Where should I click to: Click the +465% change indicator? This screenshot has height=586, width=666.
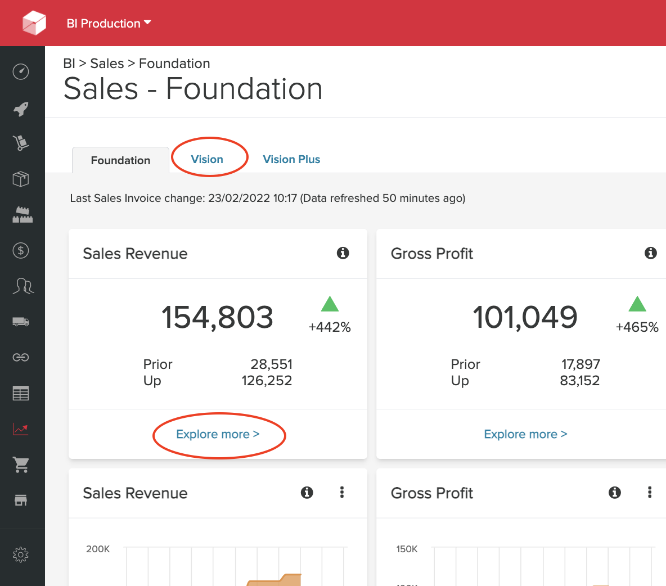coord(637,327)
